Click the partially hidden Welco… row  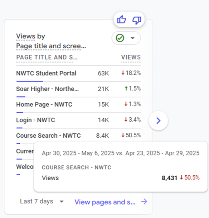tap(25, 167)
